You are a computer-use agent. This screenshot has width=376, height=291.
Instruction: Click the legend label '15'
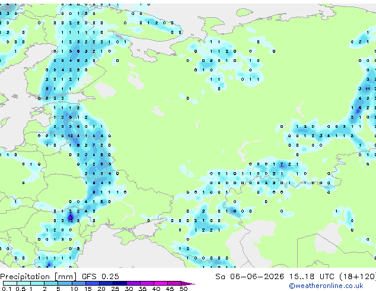click(88, 289)
